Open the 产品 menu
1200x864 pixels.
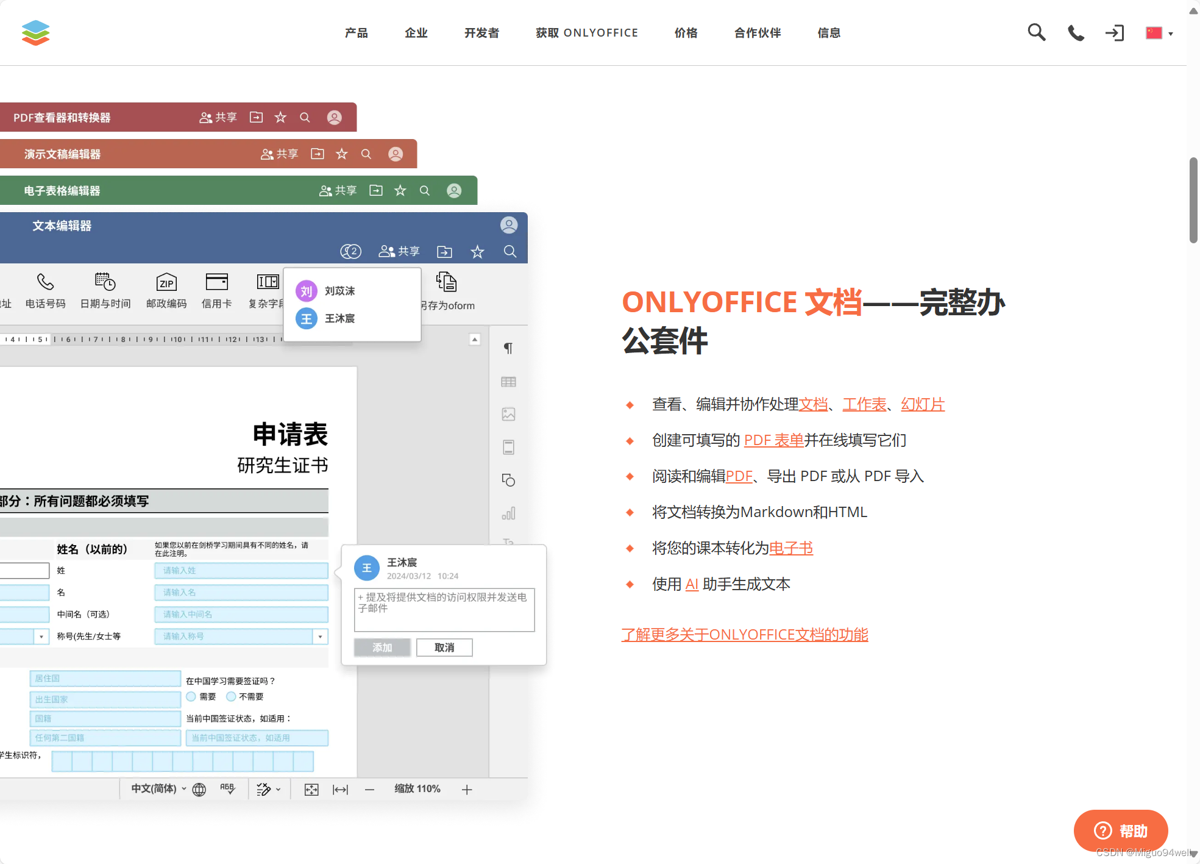point(356,33)
